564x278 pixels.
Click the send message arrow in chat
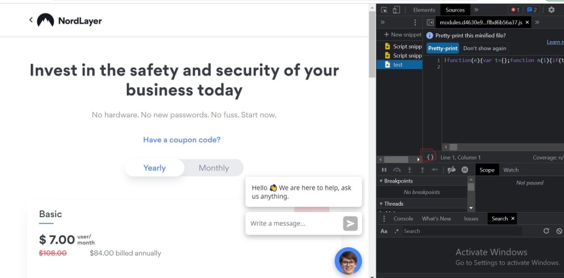[351, 224]
